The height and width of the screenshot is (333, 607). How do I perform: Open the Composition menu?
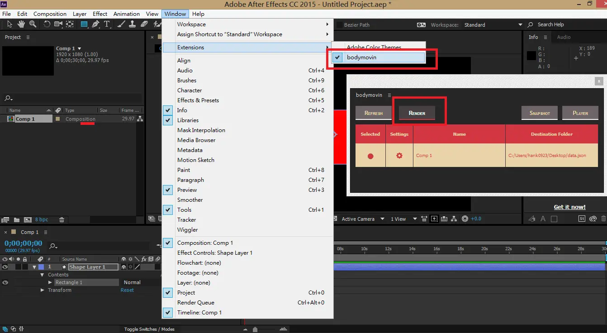(50, 14)
